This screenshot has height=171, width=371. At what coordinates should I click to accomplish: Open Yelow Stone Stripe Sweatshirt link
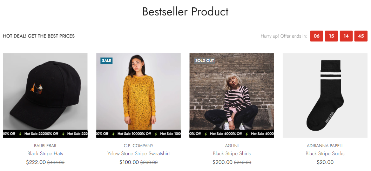tap(139, 153)
